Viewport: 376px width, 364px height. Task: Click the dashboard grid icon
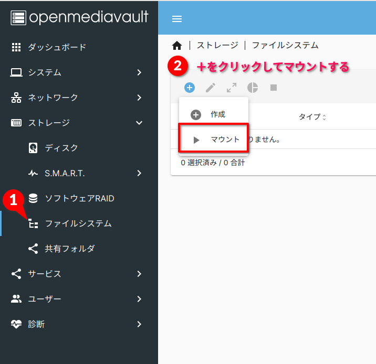[x=16, y=47]
